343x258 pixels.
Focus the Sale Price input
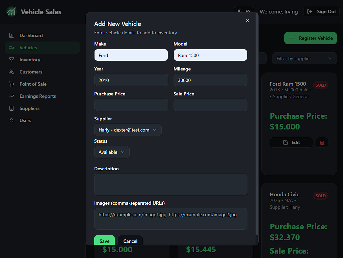[210, 105]
